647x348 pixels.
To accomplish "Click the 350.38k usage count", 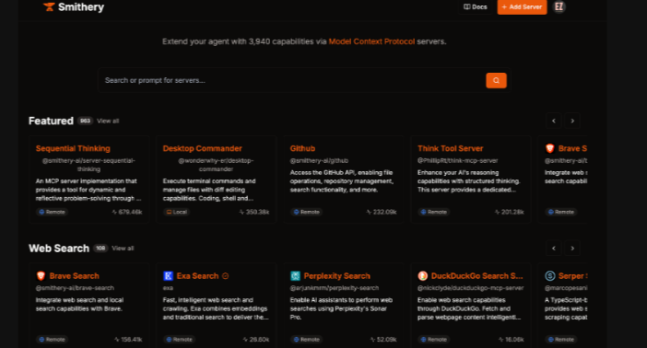I will click(x=254, y=212).
